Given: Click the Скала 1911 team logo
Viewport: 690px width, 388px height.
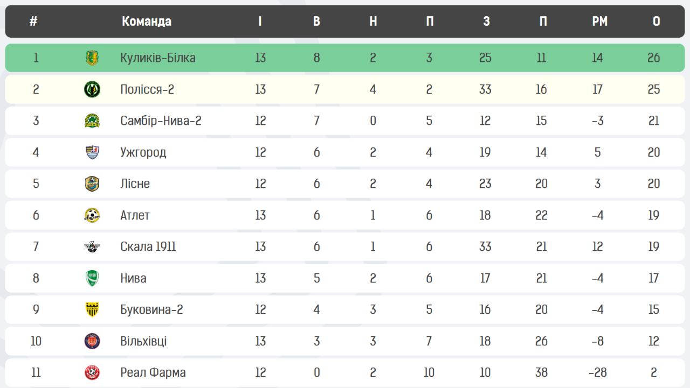Looking at the screenshot, I should pyautogui.click(x=92, y=246).
